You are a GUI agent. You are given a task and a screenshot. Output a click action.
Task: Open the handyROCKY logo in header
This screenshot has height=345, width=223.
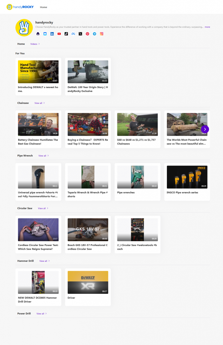[x=20, y=7]
